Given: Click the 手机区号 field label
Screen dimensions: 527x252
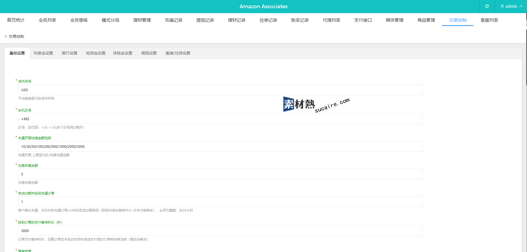Looking at the screenshot, I should point(25,110).
